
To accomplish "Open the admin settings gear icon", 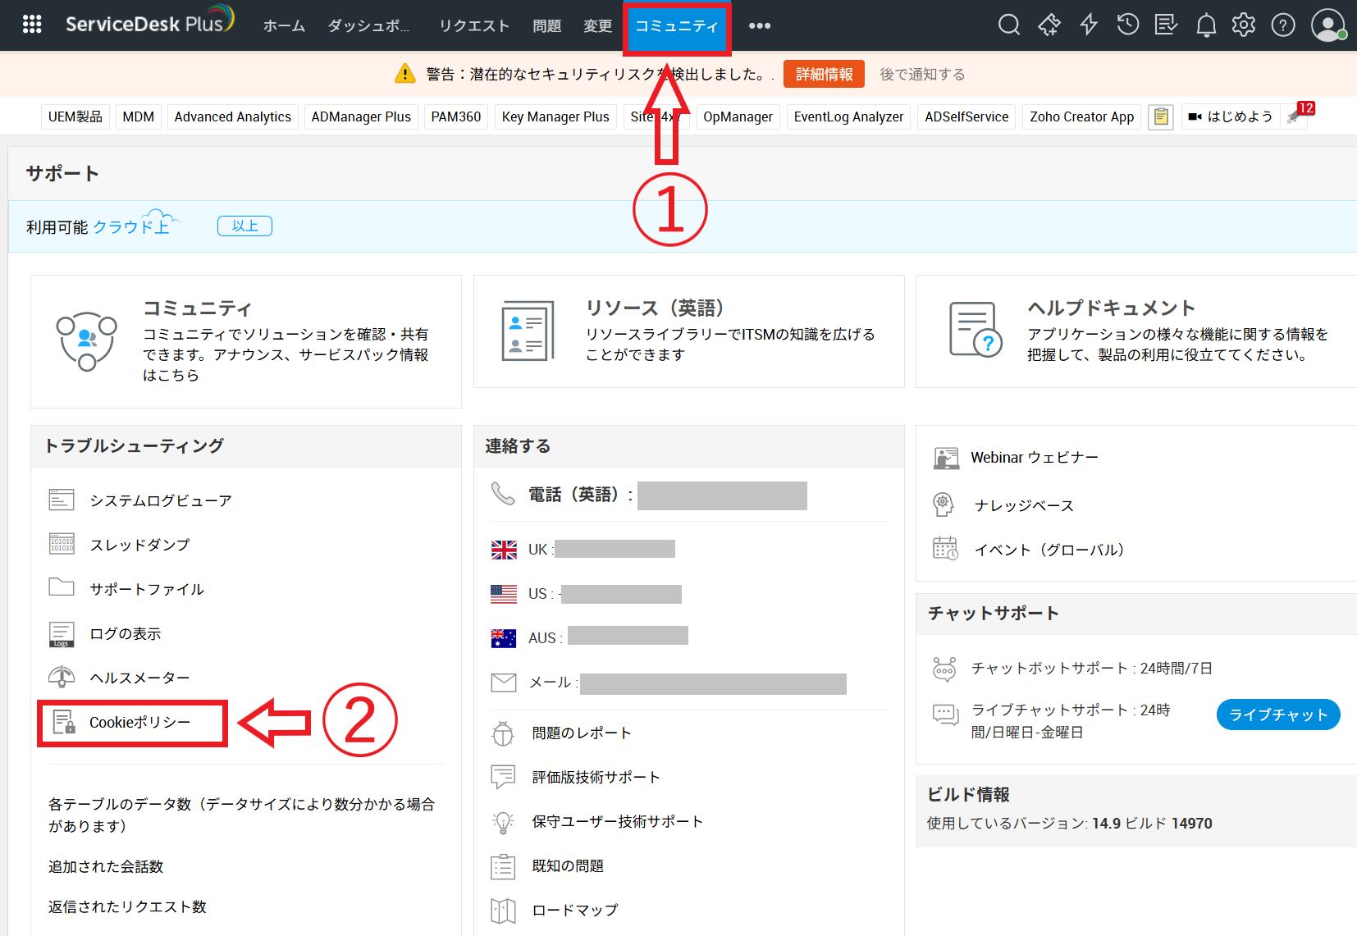I will (x=1244, y=25).
